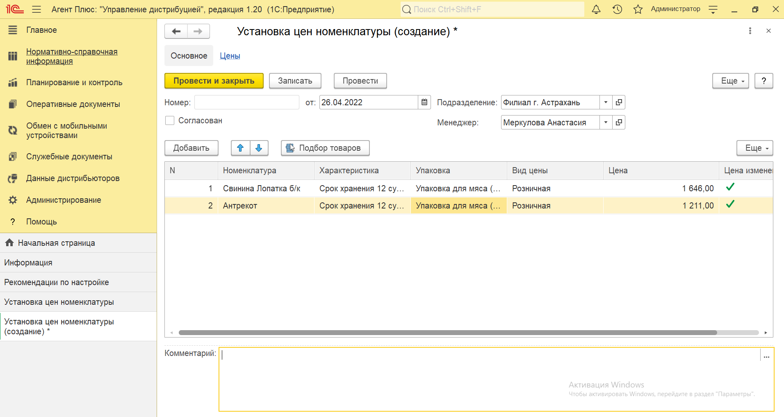Navigate back with left arrow button
Viewport: 784px width, 417px height.
(176, 32)
